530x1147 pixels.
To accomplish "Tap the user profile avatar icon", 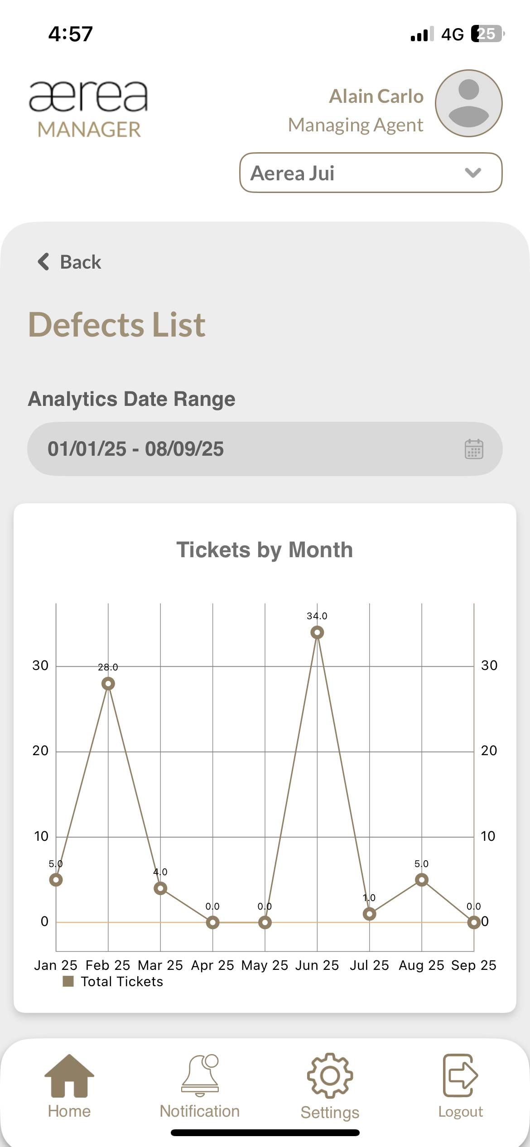I will pos(468,103).
